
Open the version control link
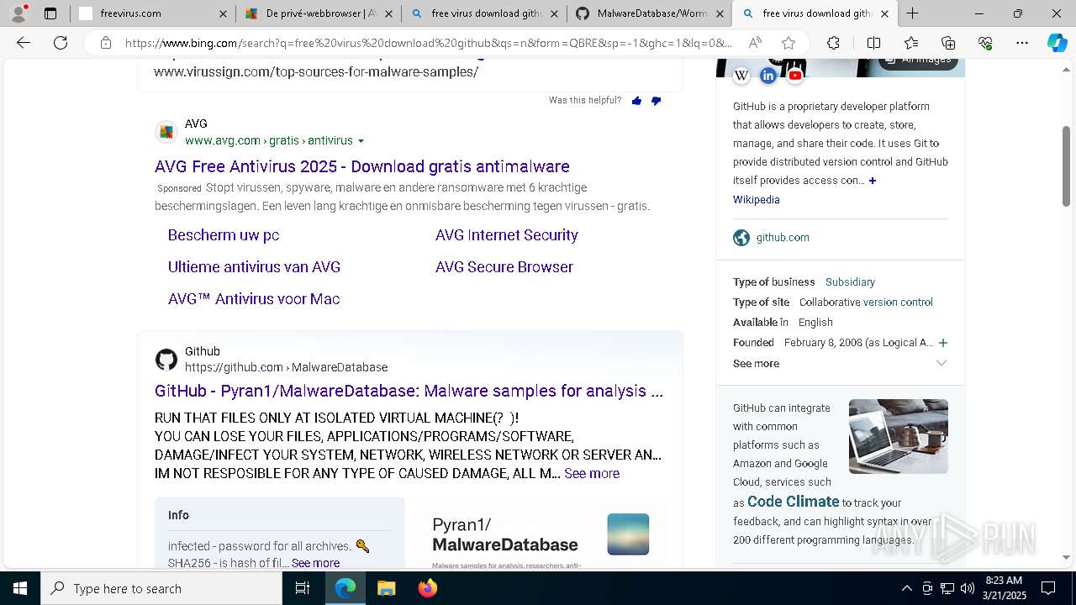click(898, 302)
